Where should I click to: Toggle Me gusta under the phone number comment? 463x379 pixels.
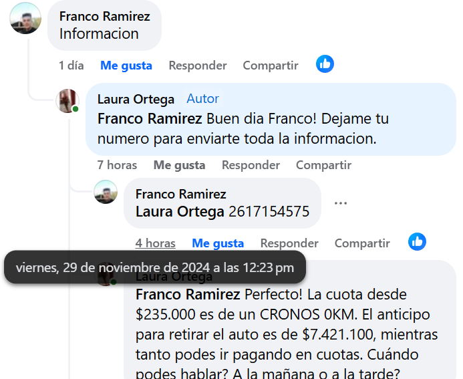(218, 243)
